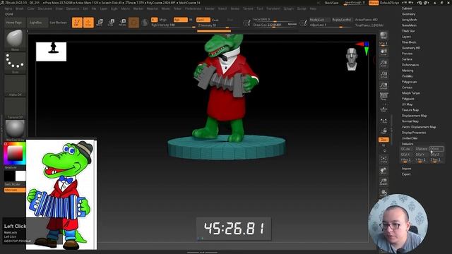Click the silhouette preview thumbnail

tap(52, 52)
